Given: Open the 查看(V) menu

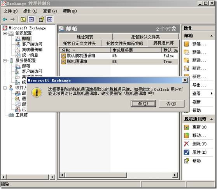Looking at the screenshot, I should [50, 11].
